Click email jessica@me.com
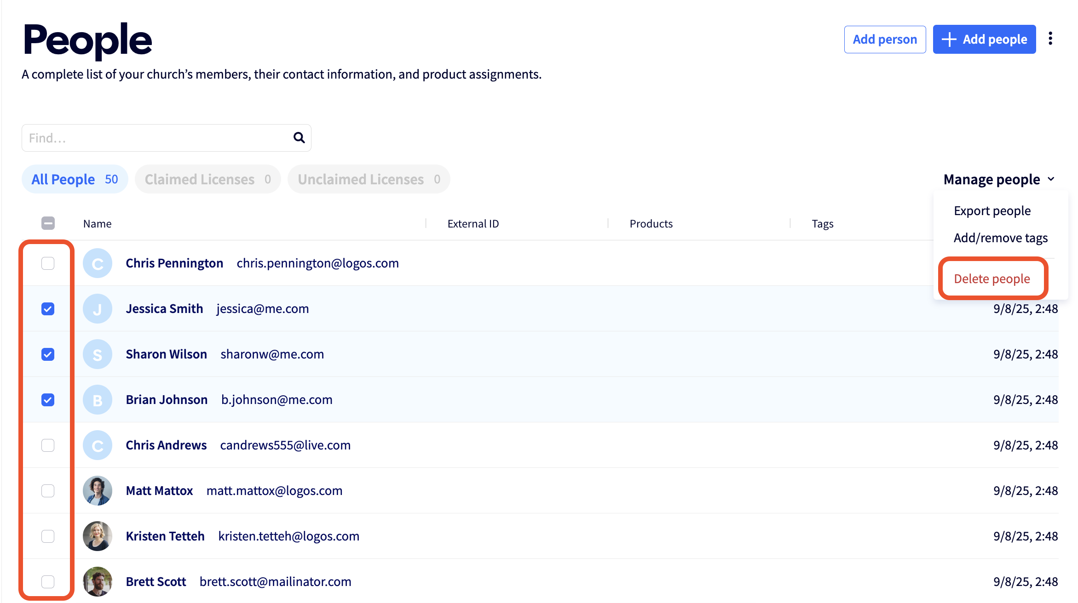The image size is (1078, 603). click(263, 309)
